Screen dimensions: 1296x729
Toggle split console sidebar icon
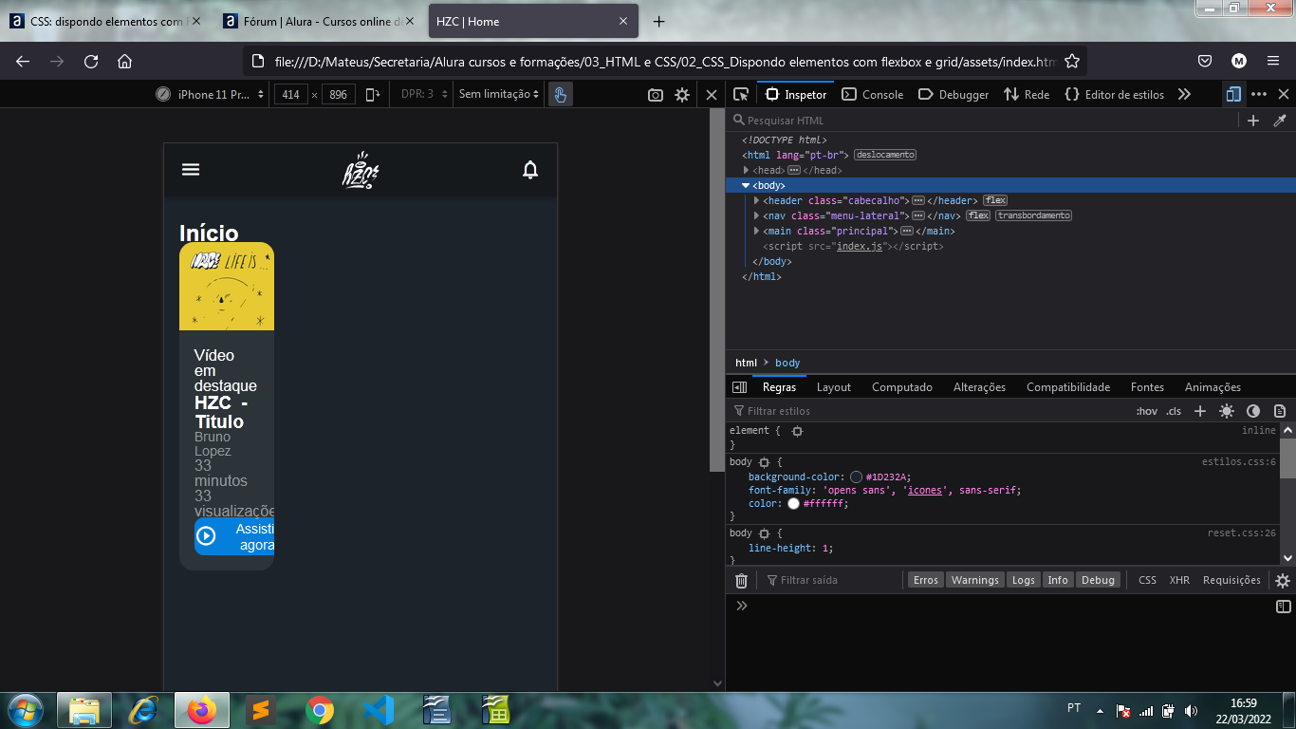click(1283, 606)
